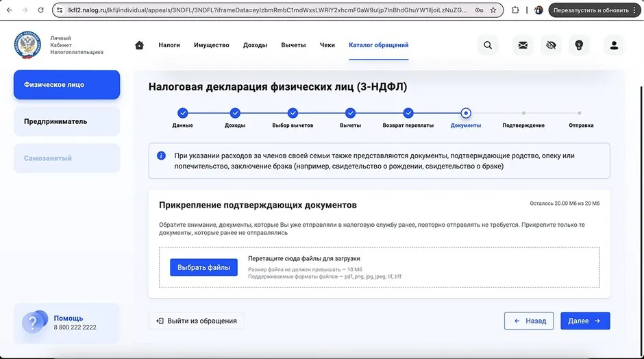
Task: Click the help question mark icon
Action: coord(34,323)
